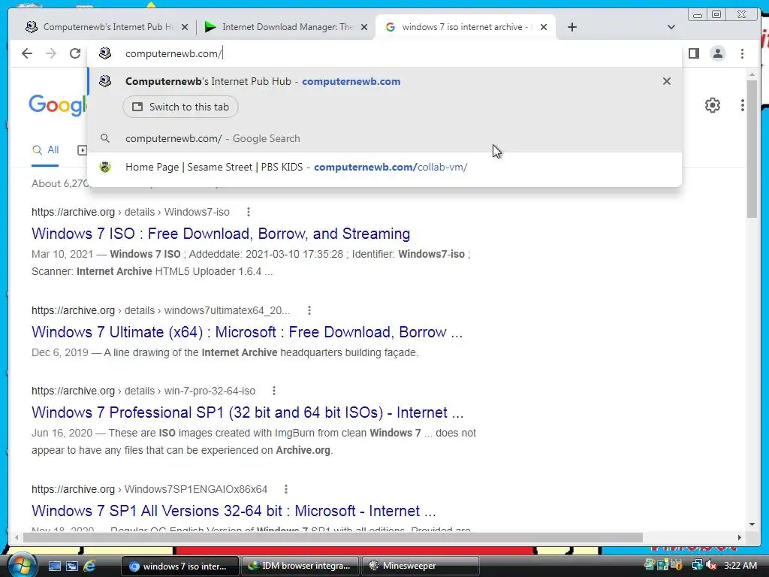Go back with the browser back arrow

27,53
